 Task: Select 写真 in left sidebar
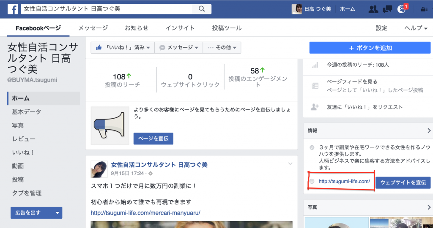18,125
